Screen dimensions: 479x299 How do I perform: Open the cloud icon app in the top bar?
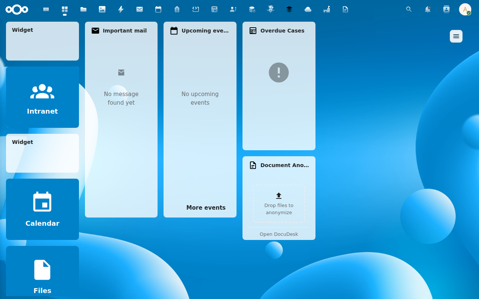[308, 9]
